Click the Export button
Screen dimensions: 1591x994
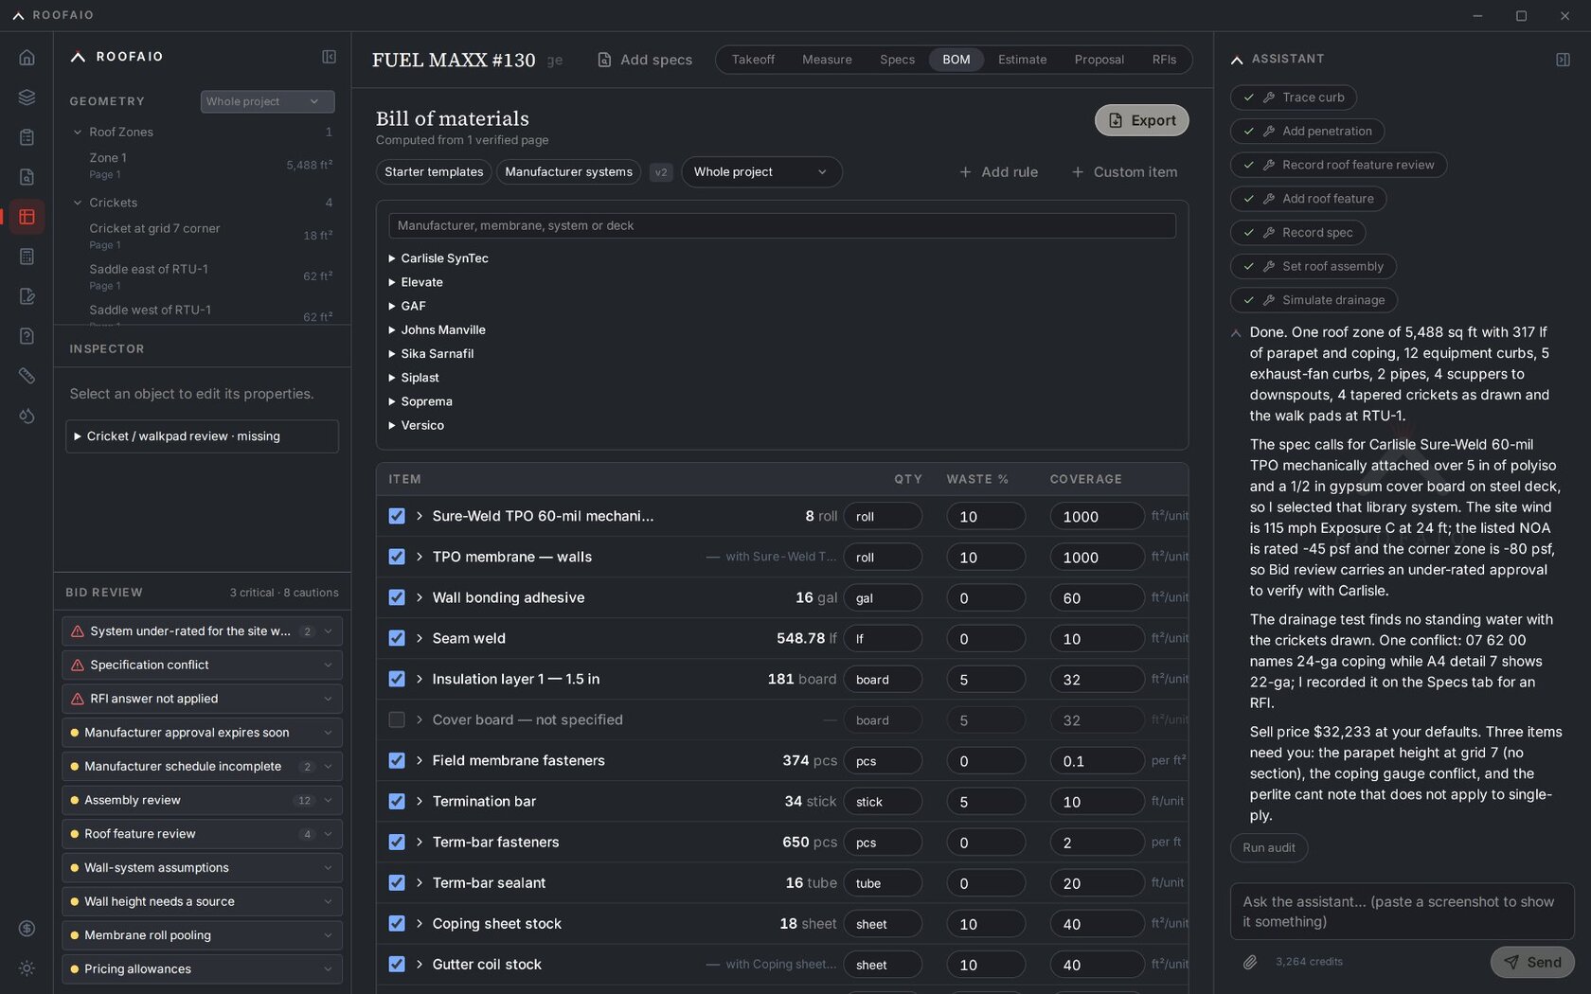click(x=1141, y=120)
